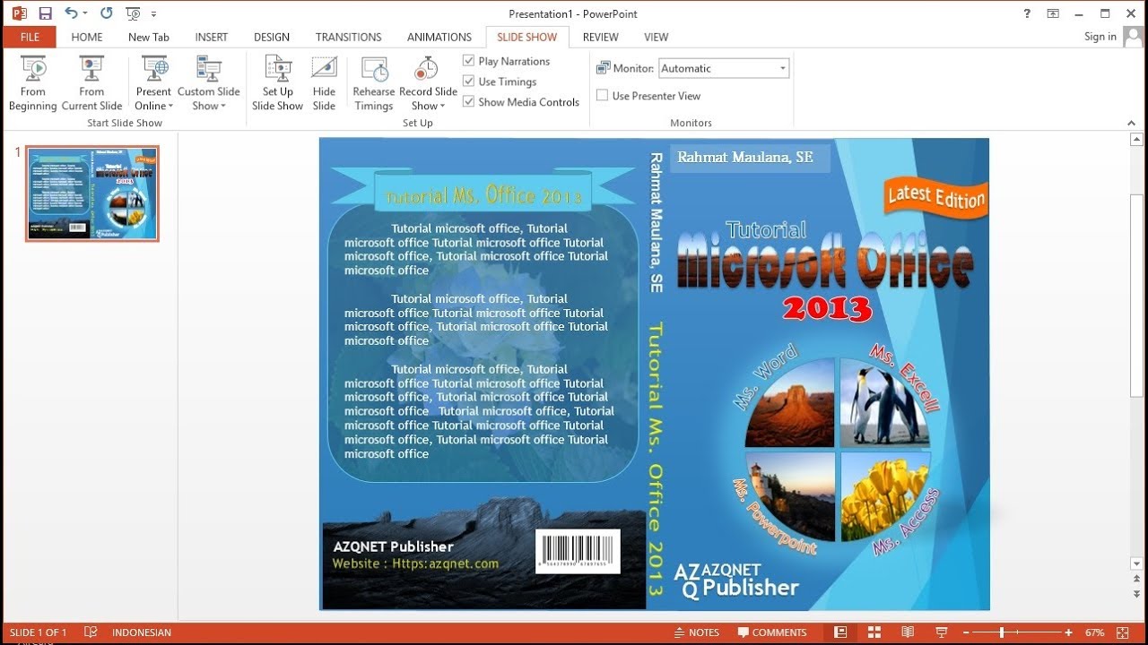This screenshot has height=645, width=1148.
Task: Click Sign in link
Action: point(1100,37)
